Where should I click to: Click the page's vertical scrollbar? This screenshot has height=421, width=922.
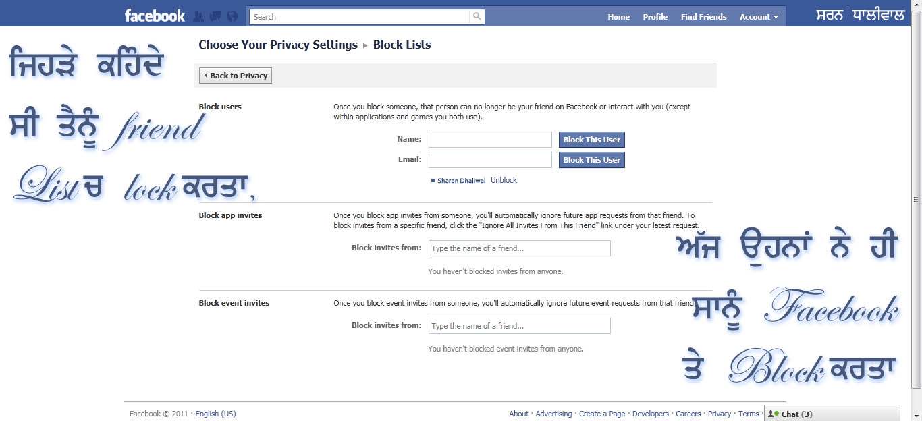tap(916, 199)
